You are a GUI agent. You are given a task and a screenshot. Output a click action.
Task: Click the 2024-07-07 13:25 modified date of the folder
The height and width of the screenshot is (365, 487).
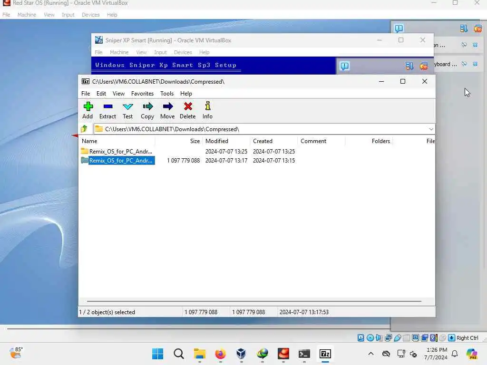click(226, 152)
